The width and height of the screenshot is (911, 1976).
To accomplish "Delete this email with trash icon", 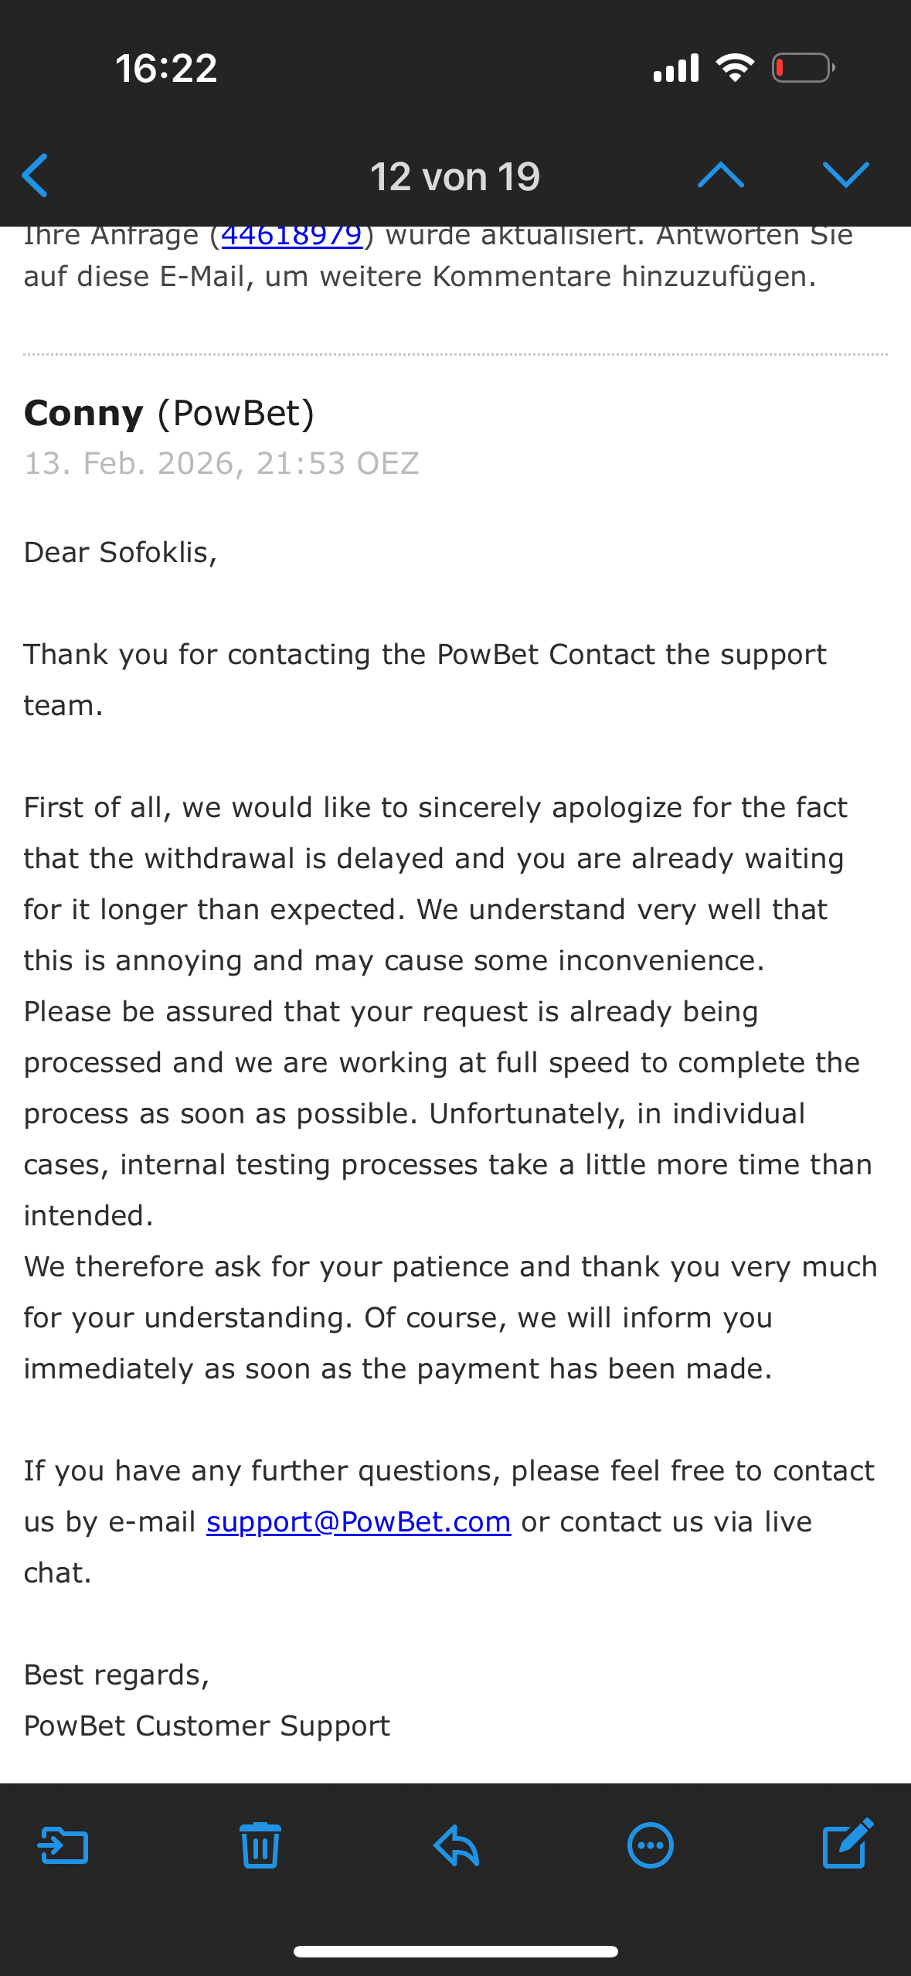I will point(260,1845).
